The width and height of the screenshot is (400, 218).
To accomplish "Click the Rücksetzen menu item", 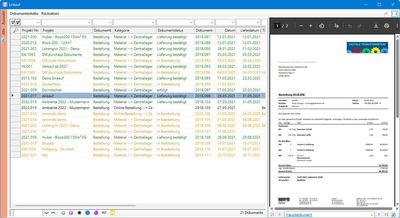I will tap(50, 14).
